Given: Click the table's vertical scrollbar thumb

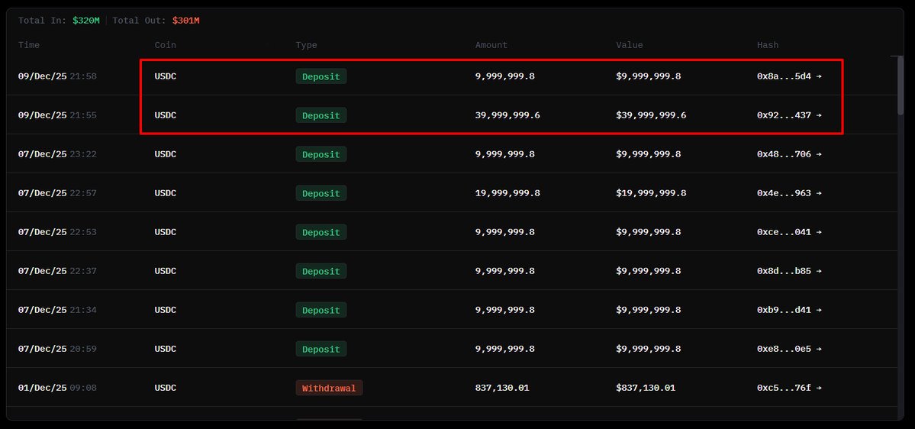Looking at the screenshot, I should click(x=901, y=85).
